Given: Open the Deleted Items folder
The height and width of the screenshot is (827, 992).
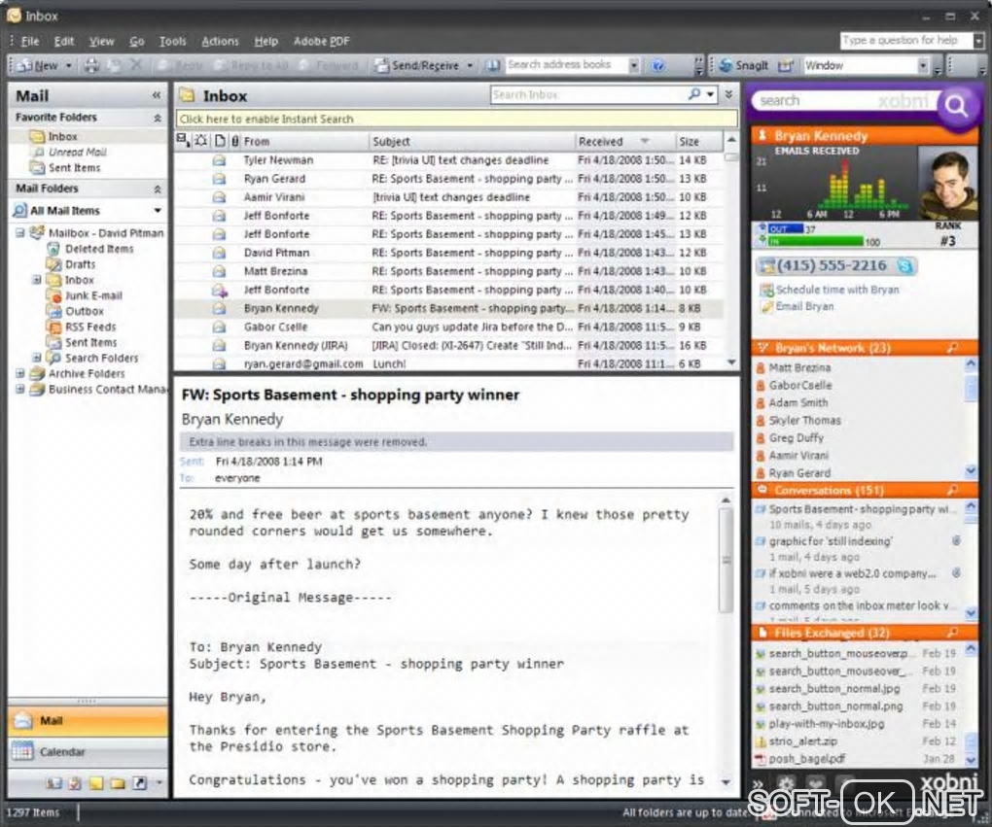Looking at the screenshot, I should 98,249.
